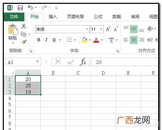Image resolution: width=162 pixels, height=130 pixels.
Task: Open Insert Function with fx icon
Action: [x=83, y=62]
